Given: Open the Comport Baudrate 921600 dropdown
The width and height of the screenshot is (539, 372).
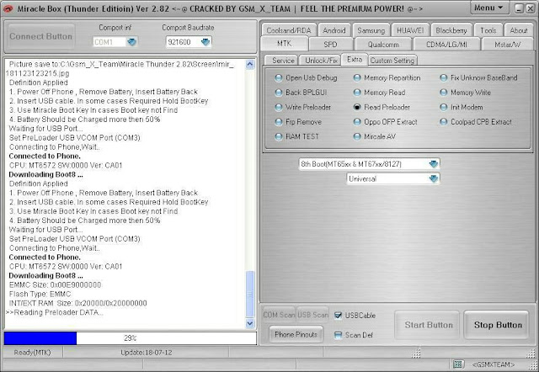Looking at the screenshot, I should click(x=205, y=42).
